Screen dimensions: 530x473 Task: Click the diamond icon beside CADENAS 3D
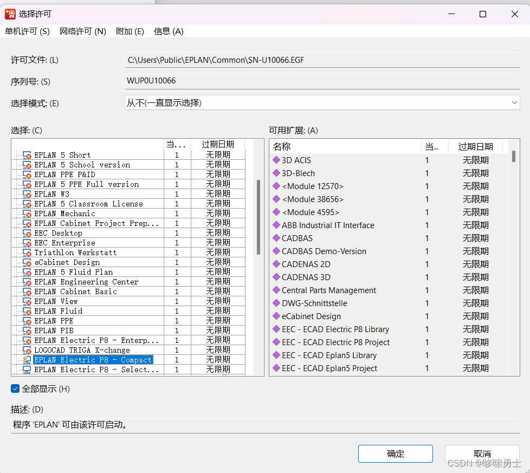click(276, 277)
